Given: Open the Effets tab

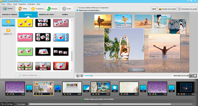Looking at the screenshot, I should [x=23, y=9].
